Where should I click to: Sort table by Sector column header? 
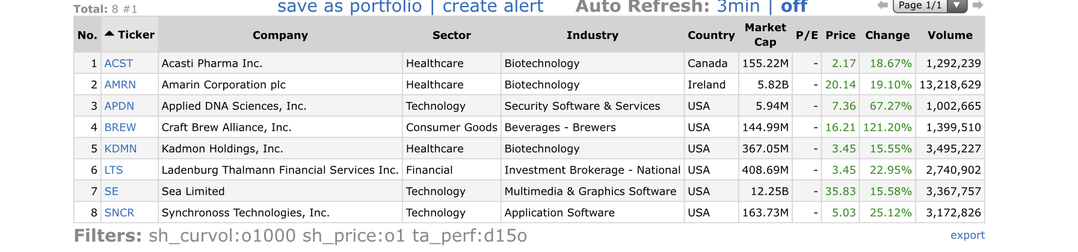(x=451, y=35)
